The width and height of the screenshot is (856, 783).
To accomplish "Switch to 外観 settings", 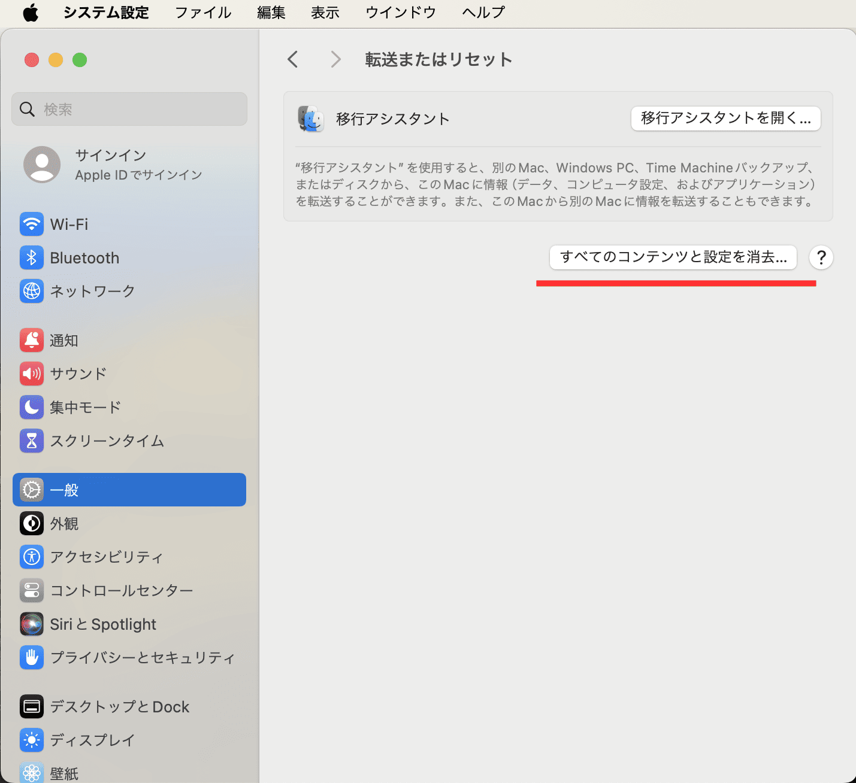I will coord(32,523).
